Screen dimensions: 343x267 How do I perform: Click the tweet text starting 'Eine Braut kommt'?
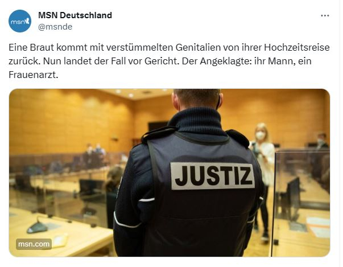(169, 61)
